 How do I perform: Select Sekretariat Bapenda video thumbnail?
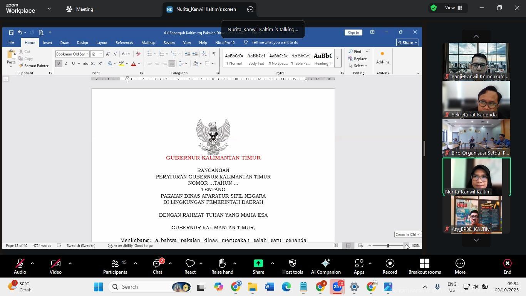[x=476, y=99]
